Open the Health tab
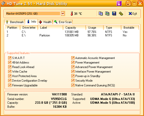The image size is (144, 116). (x=45, y=22)
